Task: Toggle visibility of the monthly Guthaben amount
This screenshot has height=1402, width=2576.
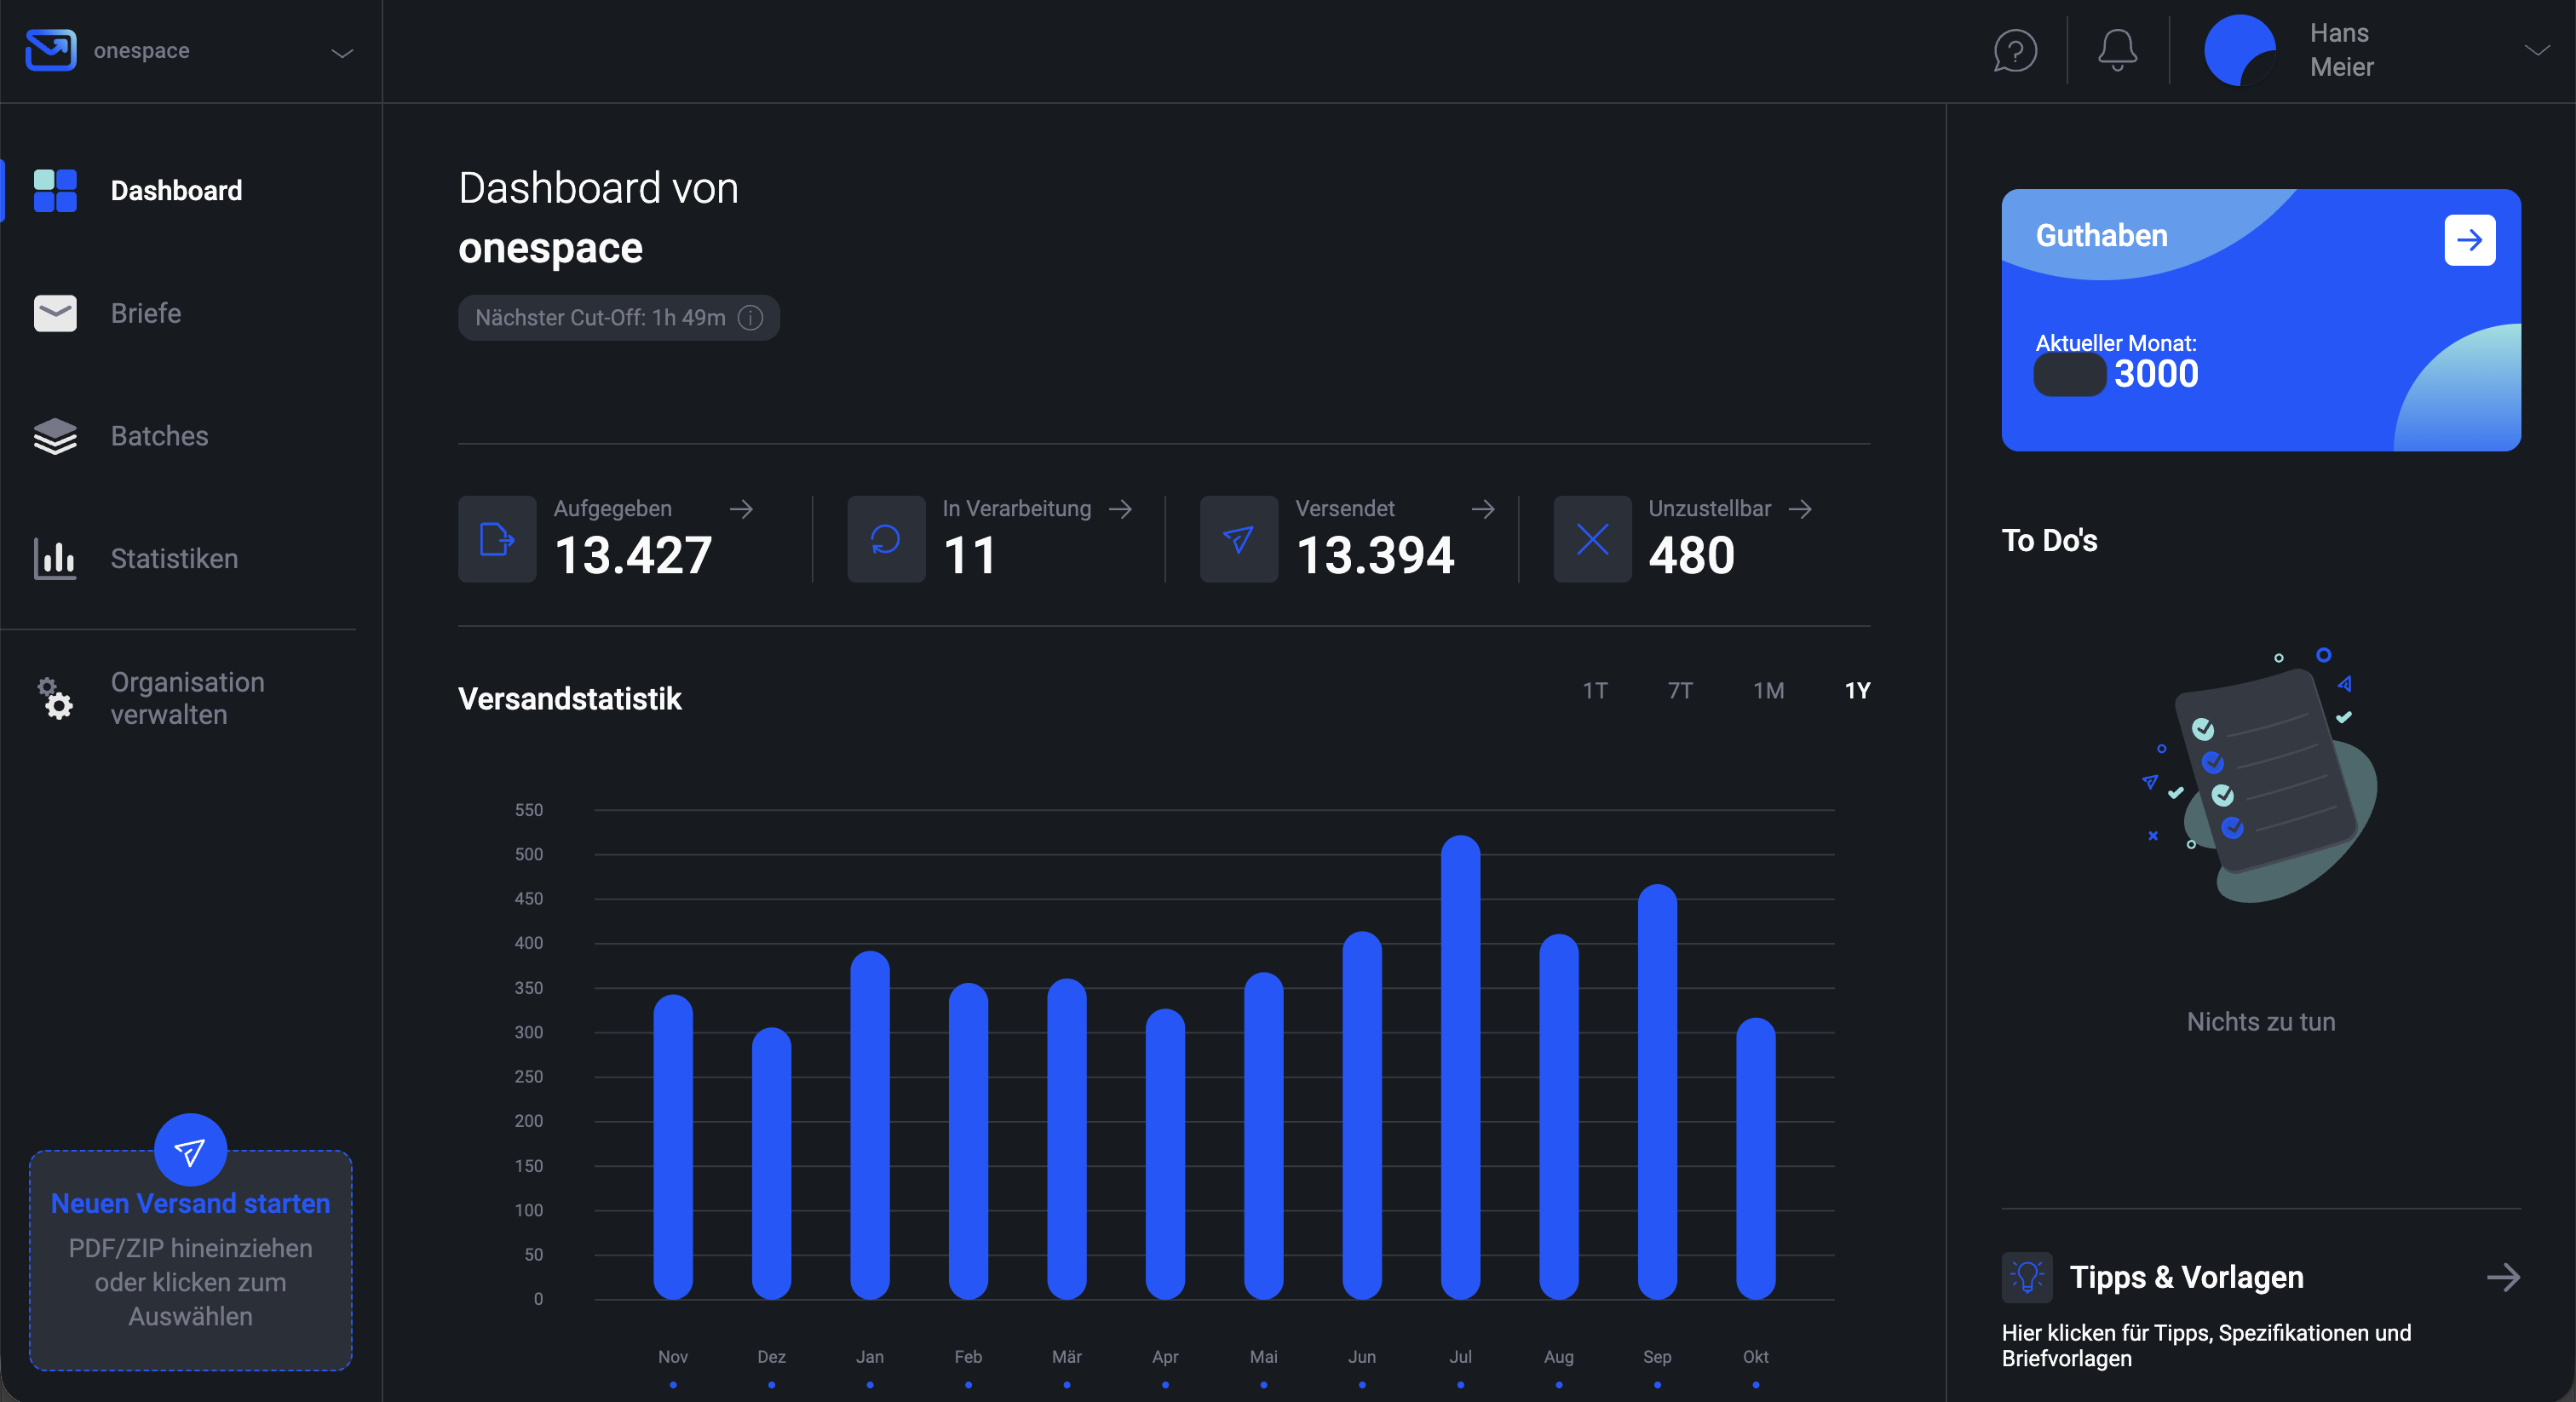Action: point(2069,375)
